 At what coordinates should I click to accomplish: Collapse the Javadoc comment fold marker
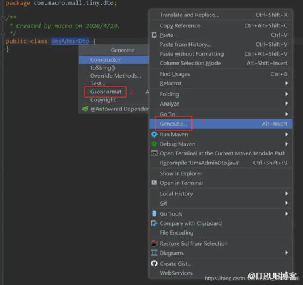coord(2,18)
